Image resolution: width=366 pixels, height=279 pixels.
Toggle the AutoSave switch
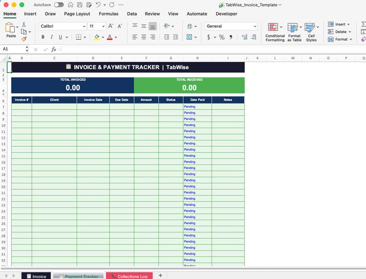pyautogui.click(x=59, y=5)
